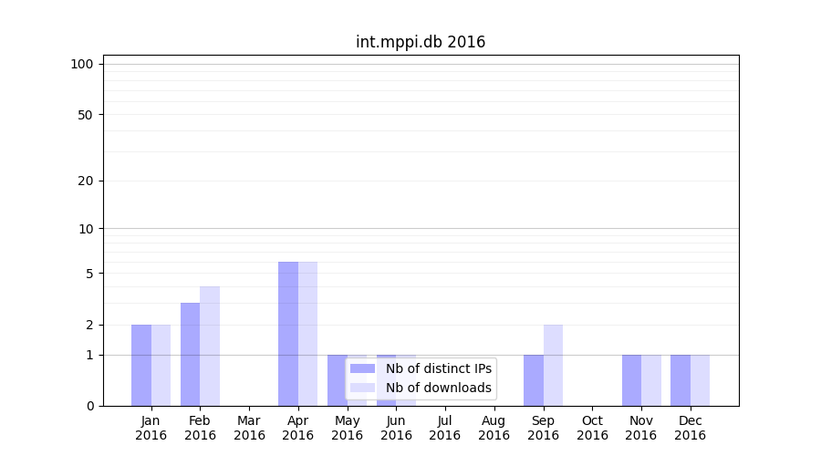Select the December downloads bar
Viewport: 821px width, 456px height.
tap(700, 380)
